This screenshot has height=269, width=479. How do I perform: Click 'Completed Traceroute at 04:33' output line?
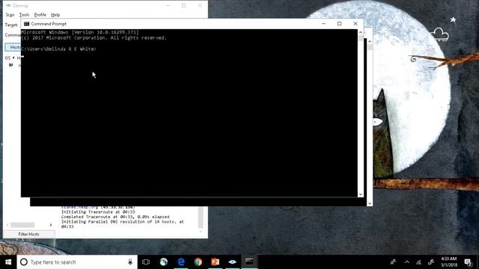tap(115, 217)
